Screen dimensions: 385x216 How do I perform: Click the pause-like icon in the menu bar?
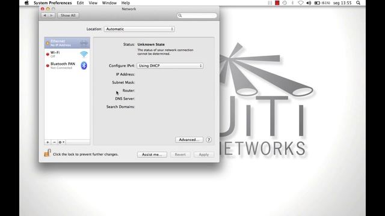click(270, 3)
